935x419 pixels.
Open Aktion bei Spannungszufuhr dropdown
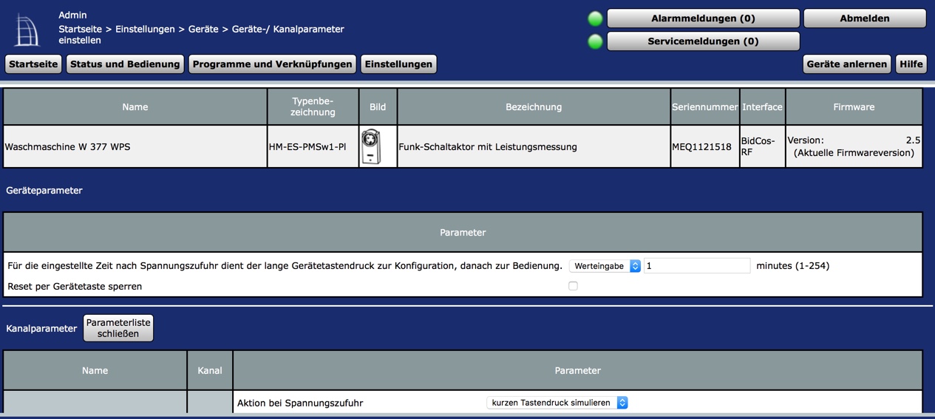coord(557,403)
